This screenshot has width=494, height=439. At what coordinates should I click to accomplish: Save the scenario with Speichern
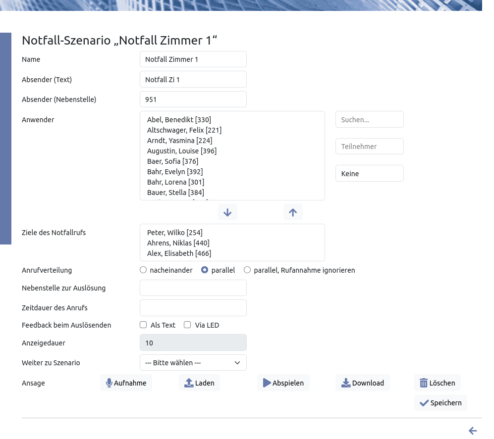tap(440, 403)
